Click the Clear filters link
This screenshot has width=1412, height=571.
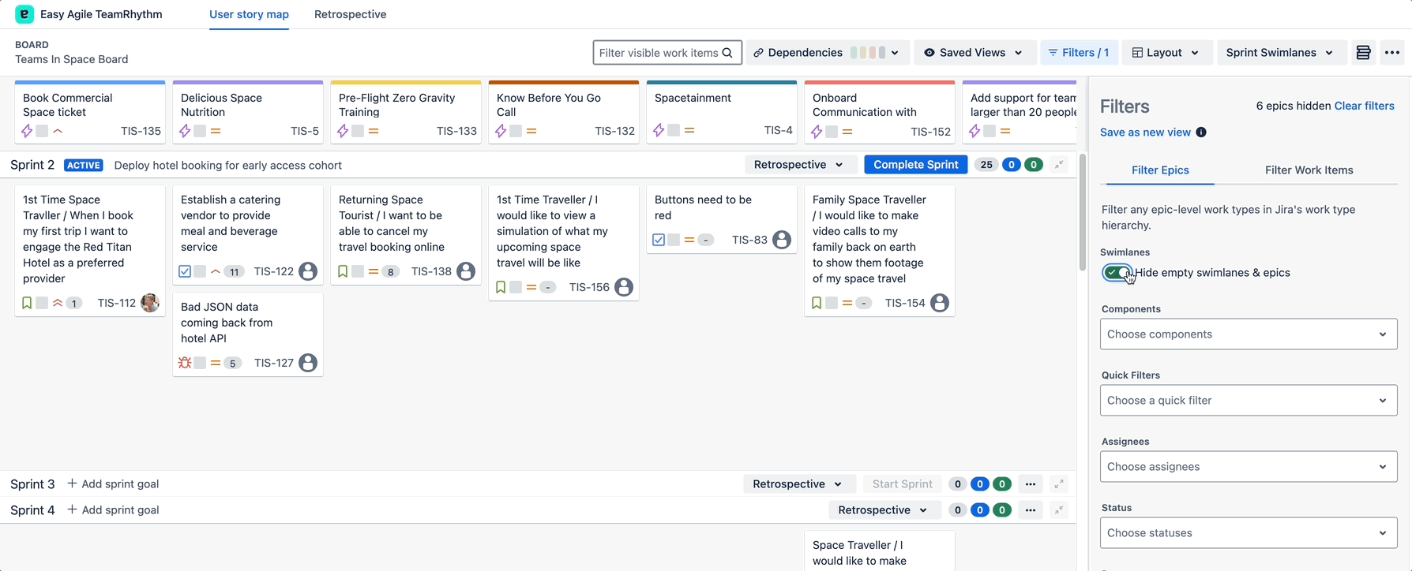tap(1364, 106)
